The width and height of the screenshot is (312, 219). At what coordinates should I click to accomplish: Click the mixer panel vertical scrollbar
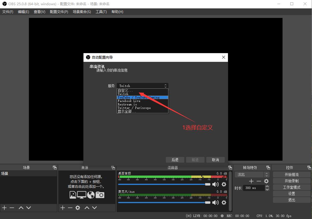tap(230, 191)
